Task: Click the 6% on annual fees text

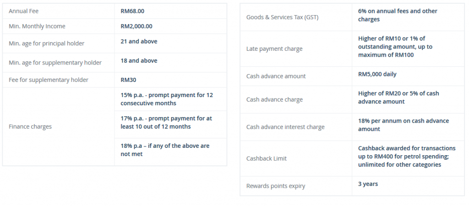Action: pos(398,15)
